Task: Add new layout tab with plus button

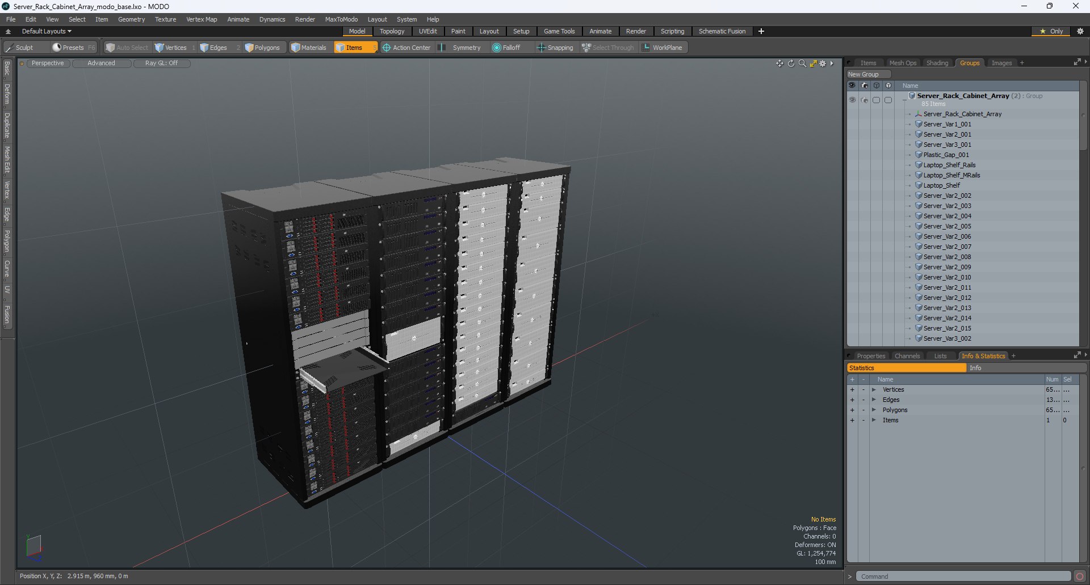Action: click(x=761, y=31)
